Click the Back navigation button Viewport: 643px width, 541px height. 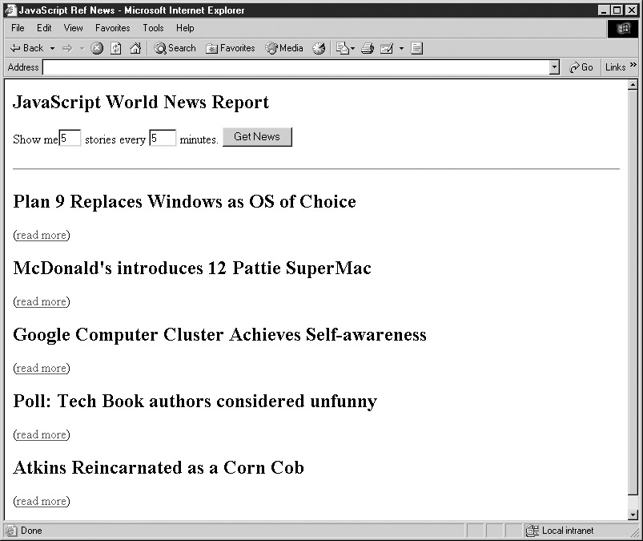pos(26,48)
